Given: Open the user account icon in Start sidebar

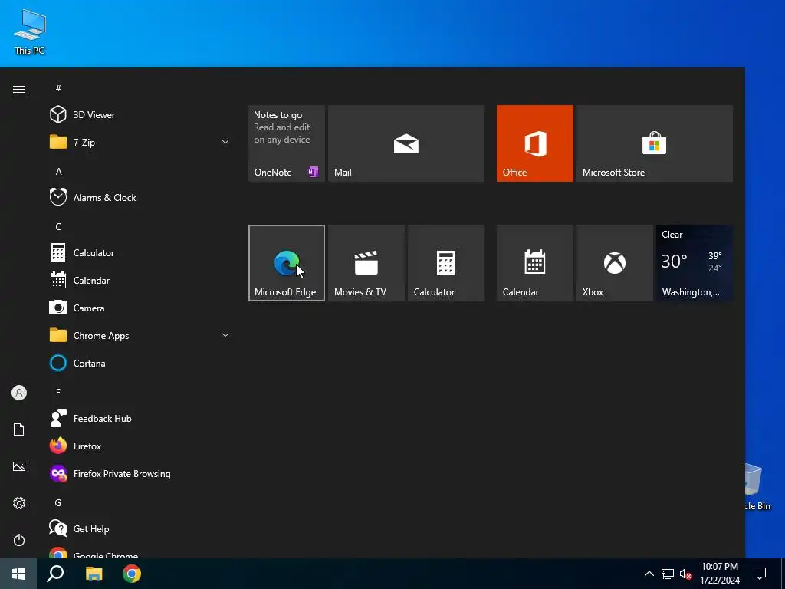Looking at the screenshot, I should click(x=19, y=393).
